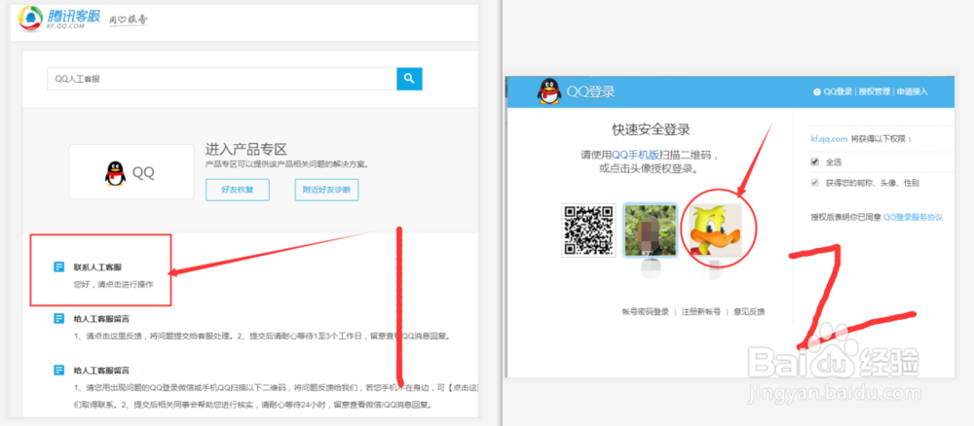Click 注册新帐号 link
This screenshot has height=426, width=974.
(701, 312)
